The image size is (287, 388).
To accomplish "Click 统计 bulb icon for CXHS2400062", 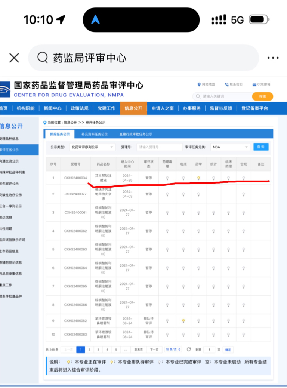I will point(213,231).
